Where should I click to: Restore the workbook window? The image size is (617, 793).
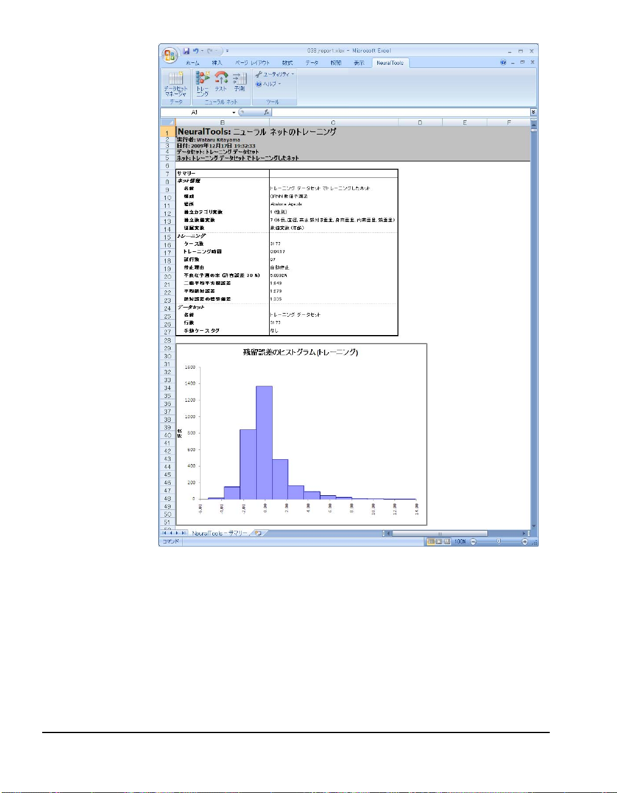(522, 62)
